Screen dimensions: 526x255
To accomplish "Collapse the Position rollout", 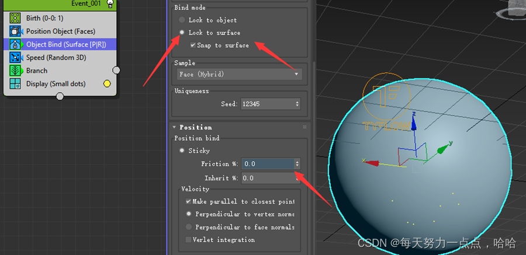I will (174, 127).
